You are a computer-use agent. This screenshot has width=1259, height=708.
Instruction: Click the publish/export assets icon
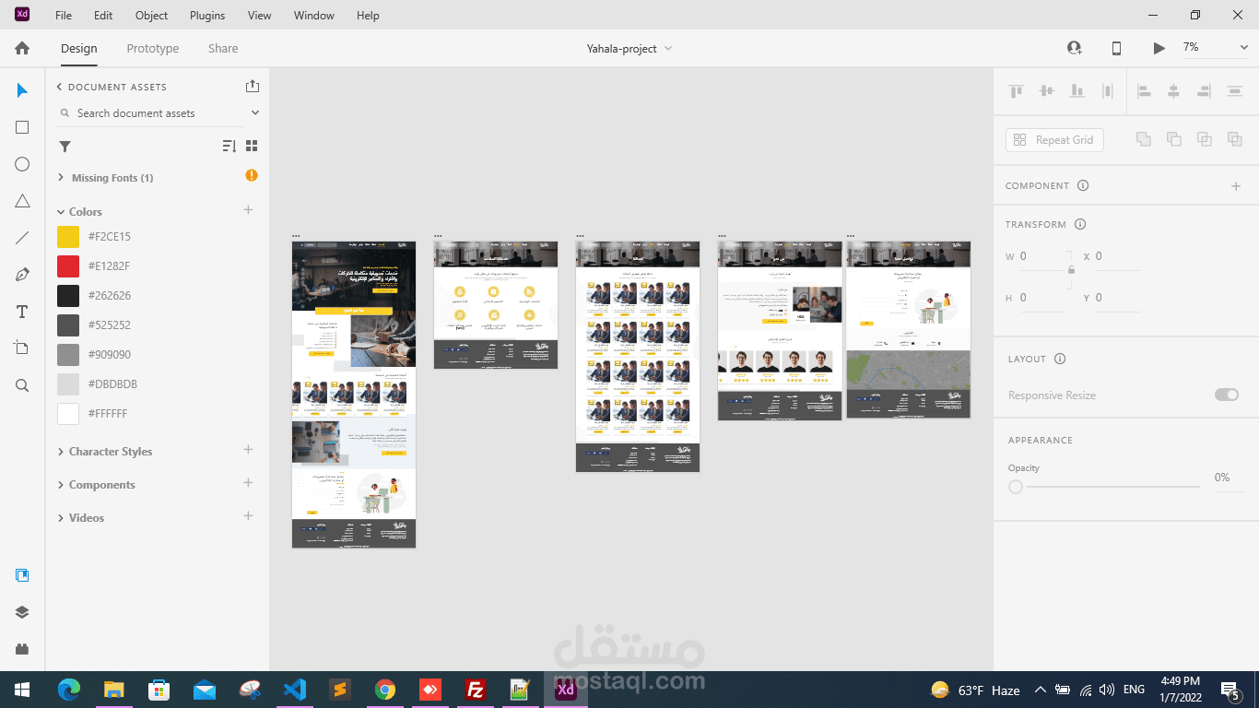click(x=253, y=86)
